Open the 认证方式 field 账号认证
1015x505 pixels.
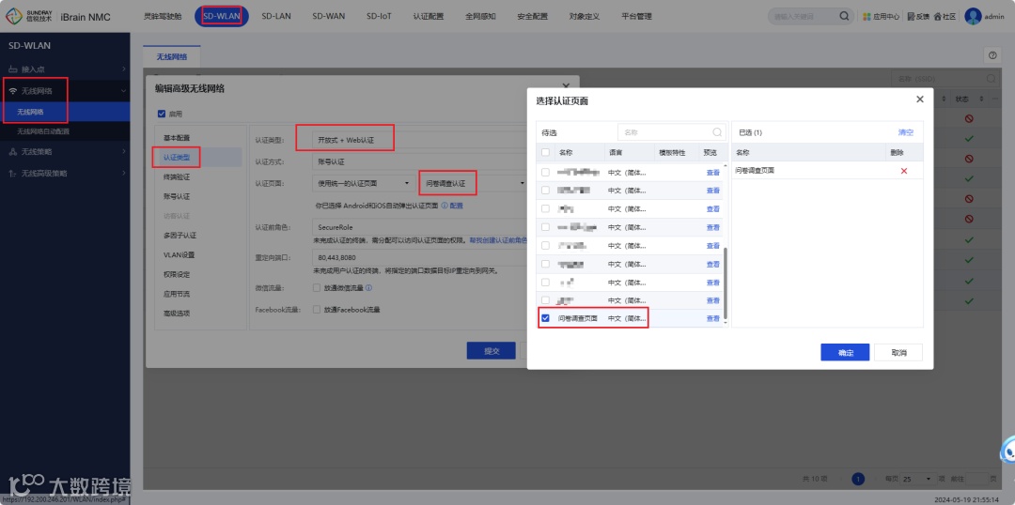418,161
